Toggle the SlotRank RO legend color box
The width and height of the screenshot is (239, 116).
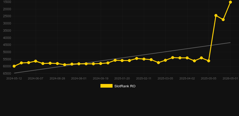pyautogui.click(x=106, y=86)
